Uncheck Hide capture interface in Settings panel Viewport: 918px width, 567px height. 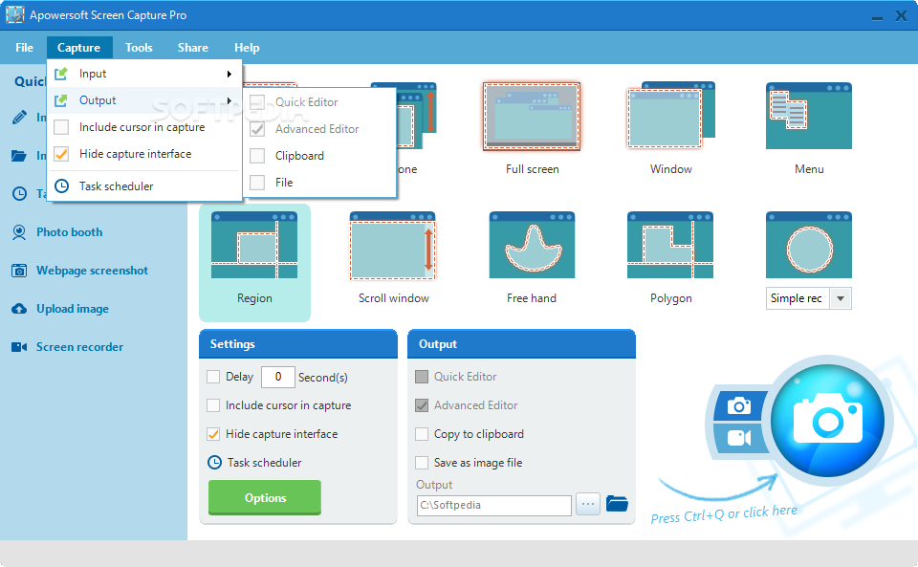point(213,433)
